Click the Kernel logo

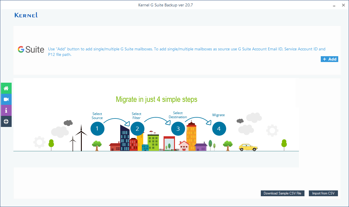[26, 15]
